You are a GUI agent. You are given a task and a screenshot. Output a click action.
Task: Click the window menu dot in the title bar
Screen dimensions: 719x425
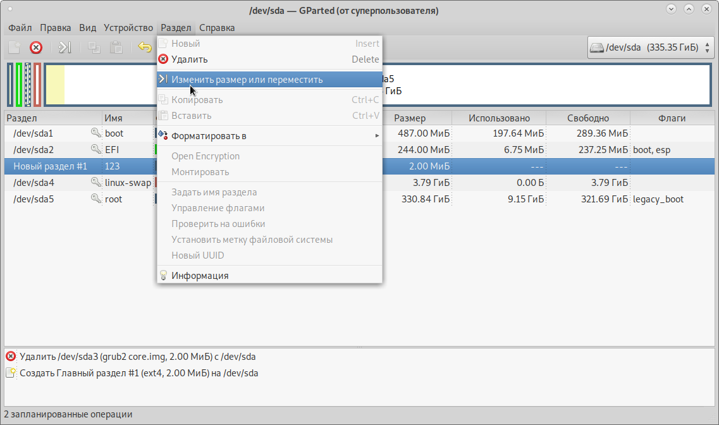coord(10,9)
